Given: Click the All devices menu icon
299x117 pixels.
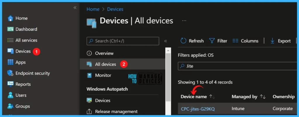Looking at the screenshot, I should (x=89, y=64).
